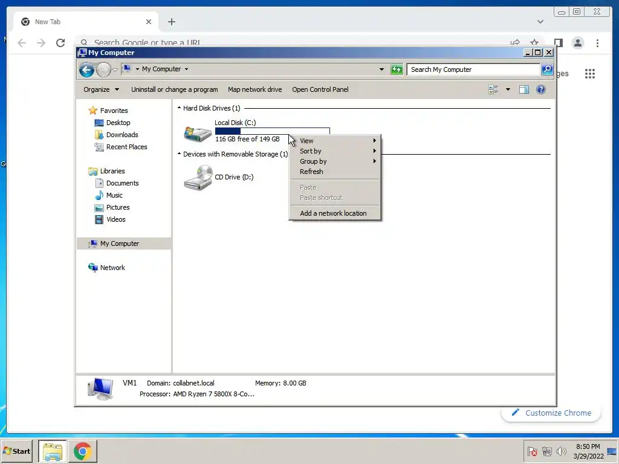Open the Videos library
Screen dimensions: 619x464
(115, 219)
